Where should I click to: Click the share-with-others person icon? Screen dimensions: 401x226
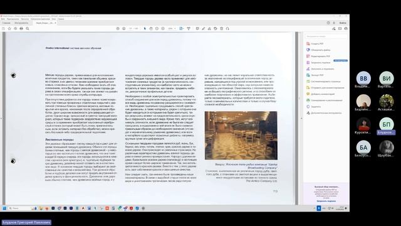click(346, 29)
